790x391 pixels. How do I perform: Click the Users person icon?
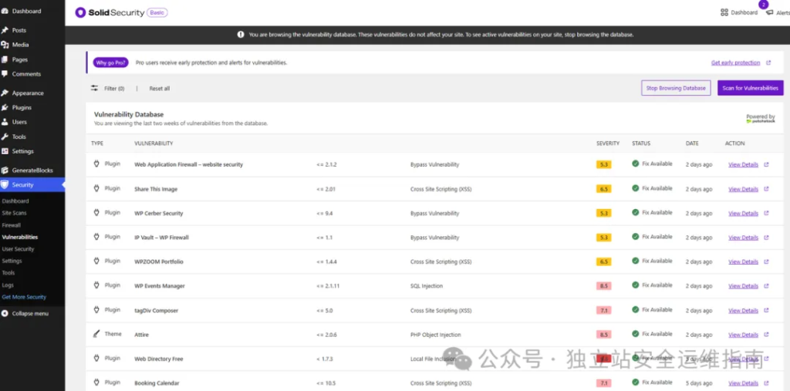point(5,122)
